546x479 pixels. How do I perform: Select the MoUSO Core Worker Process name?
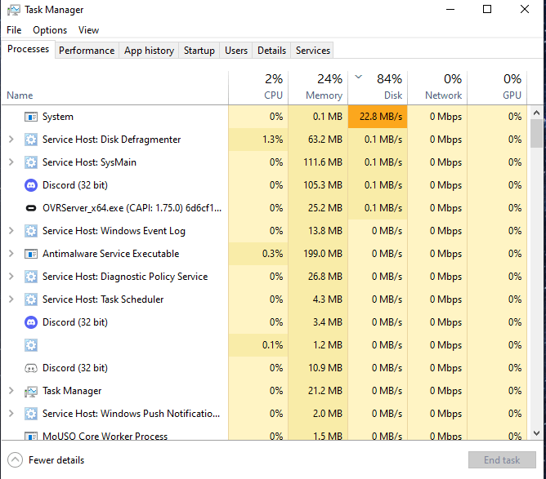tap(105, 436)
